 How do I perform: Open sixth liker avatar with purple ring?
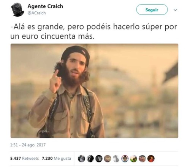pyautogui.click(x=125, y=159)
